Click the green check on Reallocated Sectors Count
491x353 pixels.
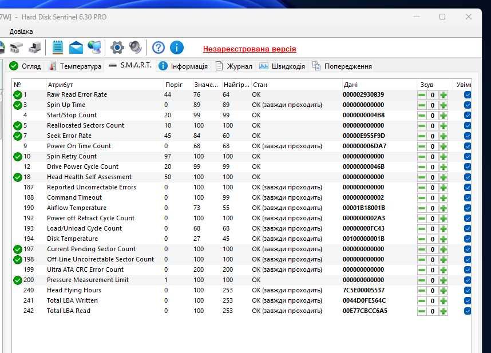(18, 126)
